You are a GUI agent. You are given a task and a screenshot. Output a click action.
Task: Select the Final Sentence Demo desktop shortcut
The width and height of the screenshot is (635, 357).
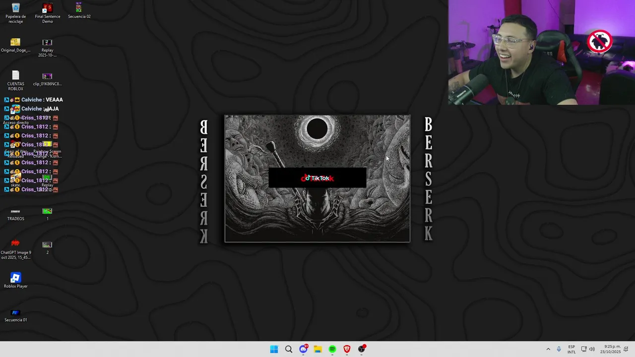(x=47, y=13)
